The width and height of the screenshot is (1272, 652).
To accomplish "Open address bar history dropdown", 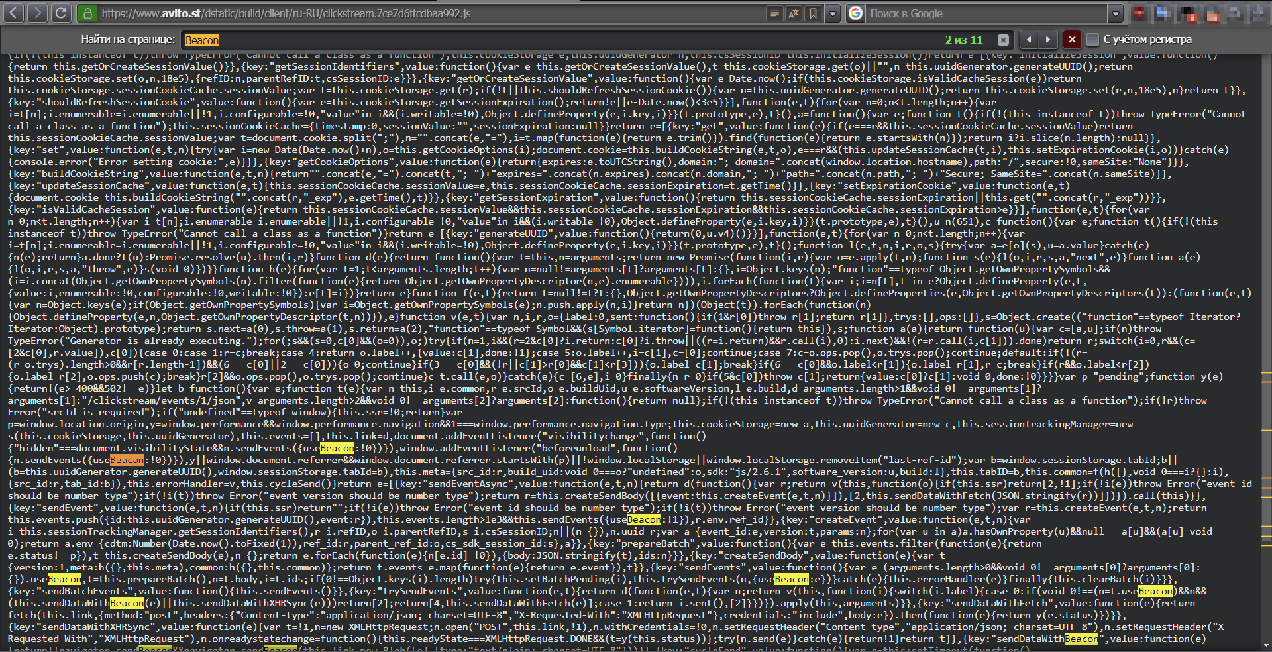I will click(x=833, y=13).
